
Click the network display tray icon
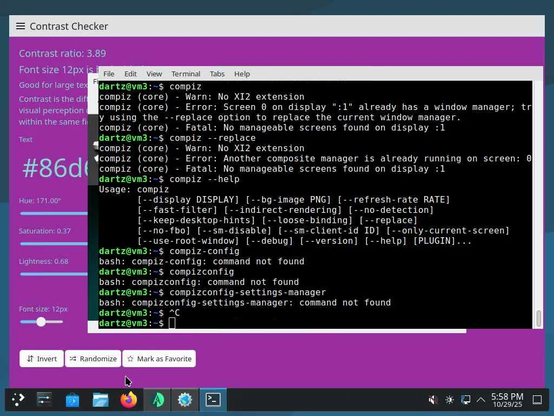(466, 400)
